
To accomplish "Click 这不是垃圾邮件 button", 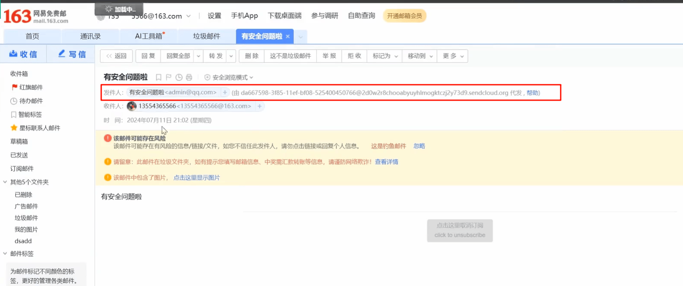I will (x=290, y=56).
